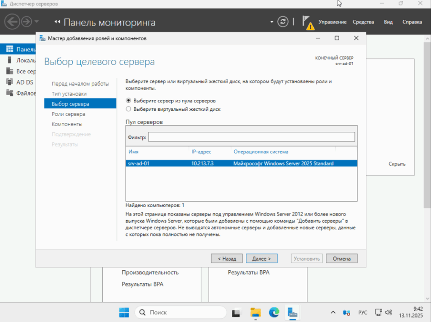The width and height of the screenshot is (431, 322).
Task: Click the 'Фильтр' input field
Action: click(251, 137)
